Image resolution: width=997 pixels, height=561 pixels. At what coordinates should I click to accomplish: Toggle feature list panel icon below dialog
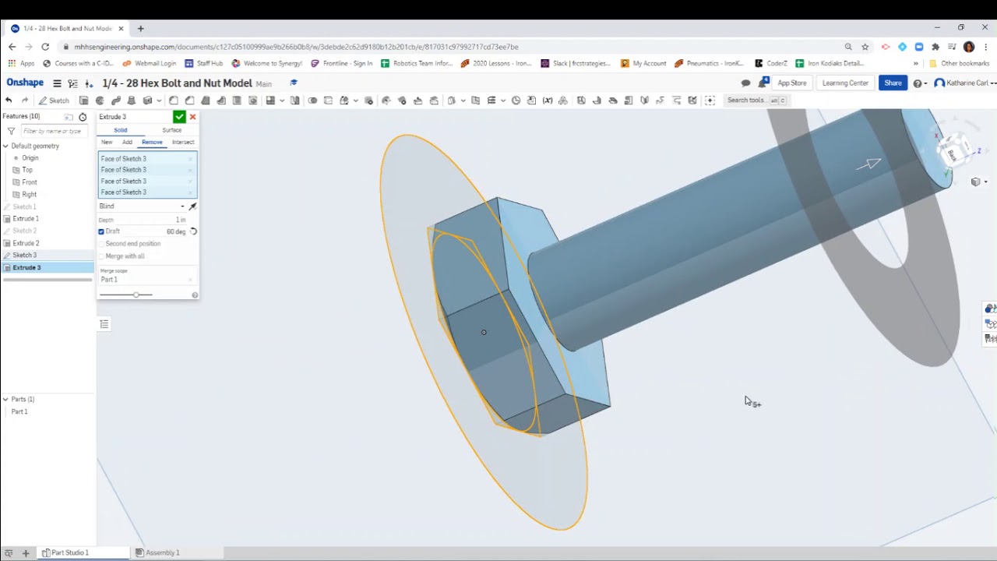104,324
